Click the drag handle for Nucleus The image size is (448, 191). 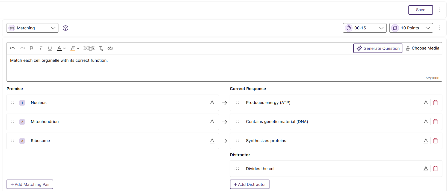point(13,103)
